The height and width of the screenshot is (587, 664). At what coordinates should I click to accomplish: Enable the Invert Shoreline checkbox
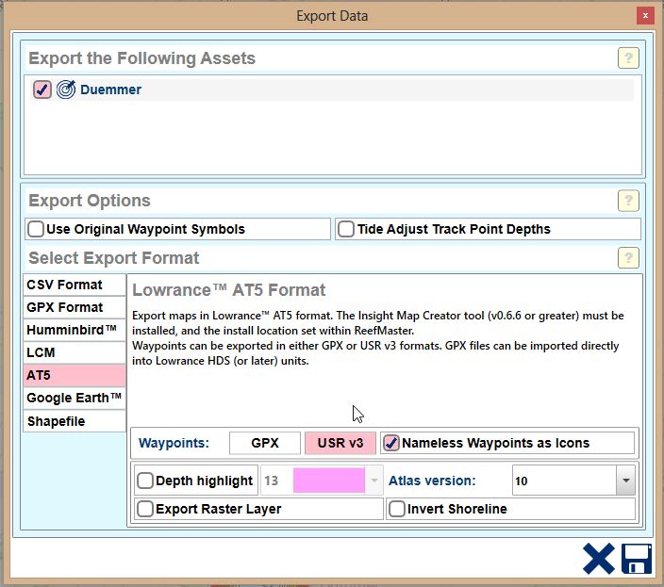click(x=397, y=509)
